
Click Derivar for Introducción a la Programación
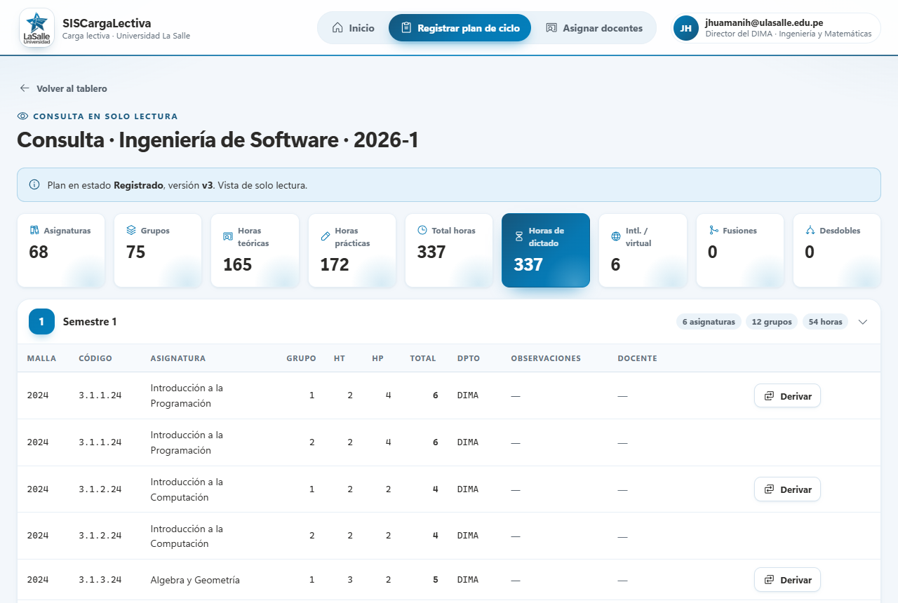[x=787, y=395]
